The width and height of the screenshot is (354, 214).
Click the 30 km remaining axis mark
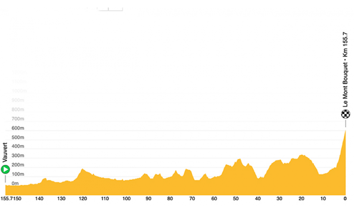click(x=279, y=199)
